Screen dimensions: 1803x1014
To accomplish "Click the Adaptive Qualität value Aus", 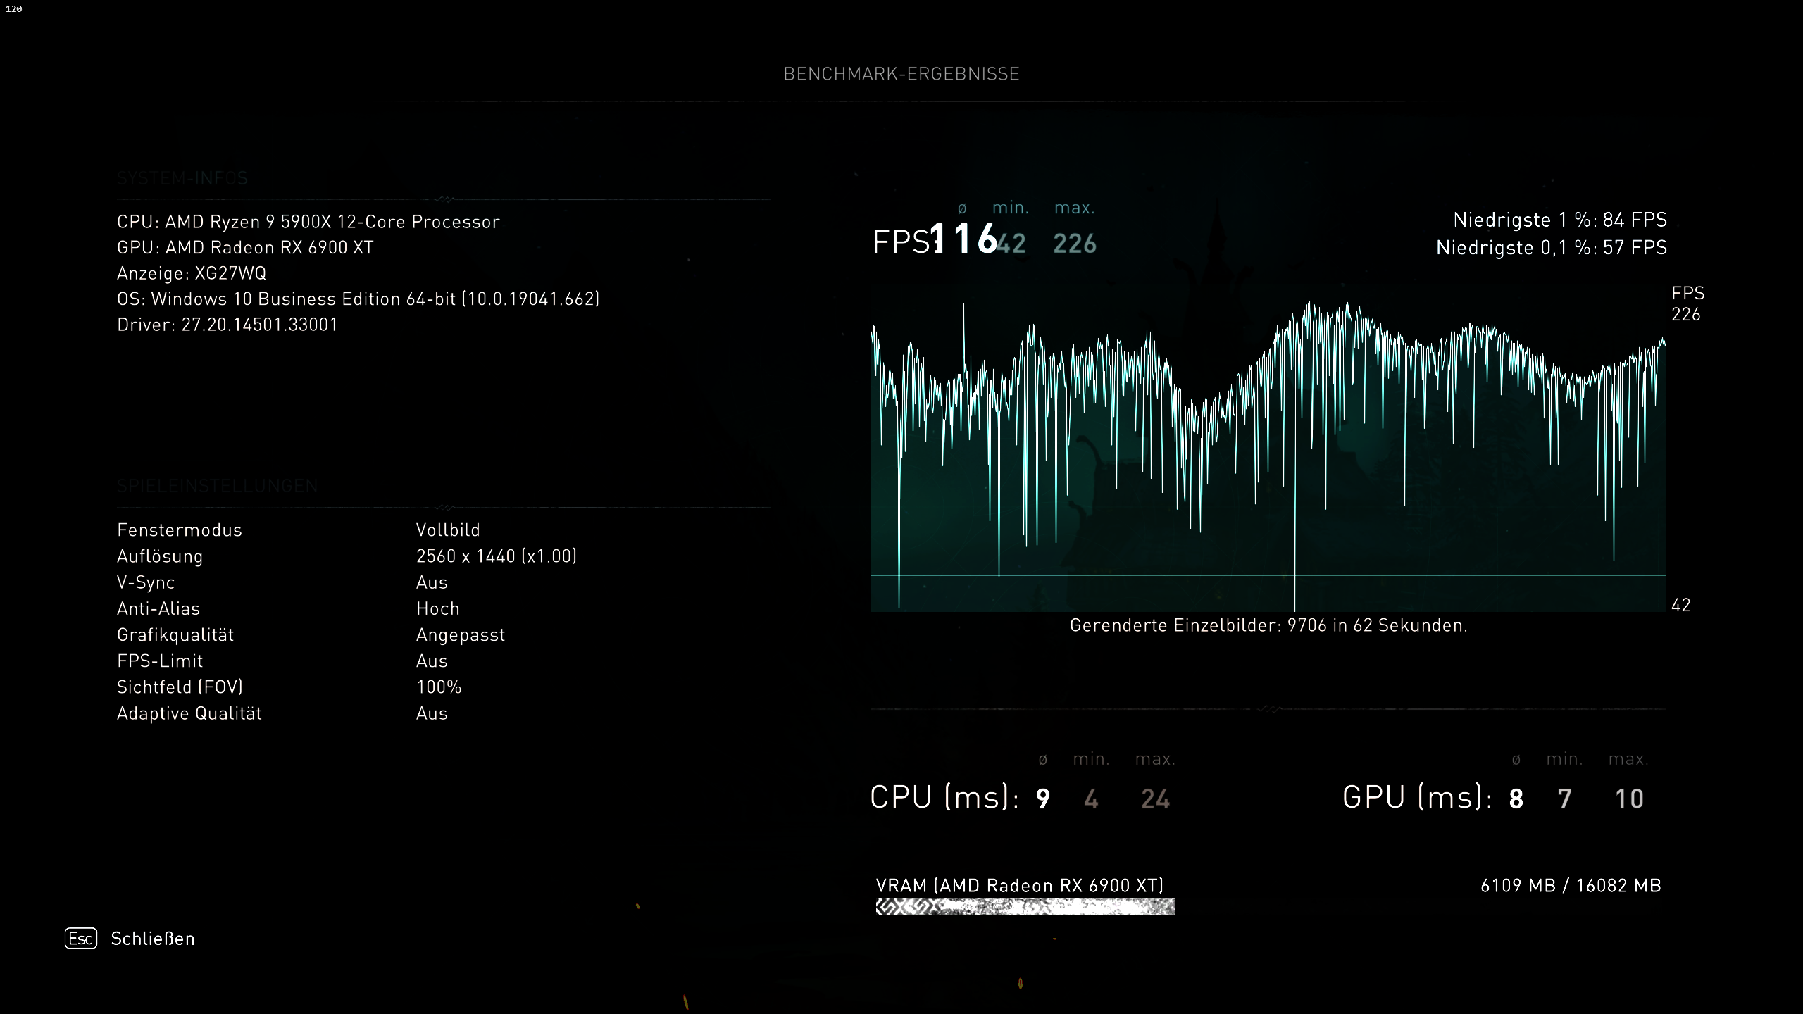I will click(432, 713).
